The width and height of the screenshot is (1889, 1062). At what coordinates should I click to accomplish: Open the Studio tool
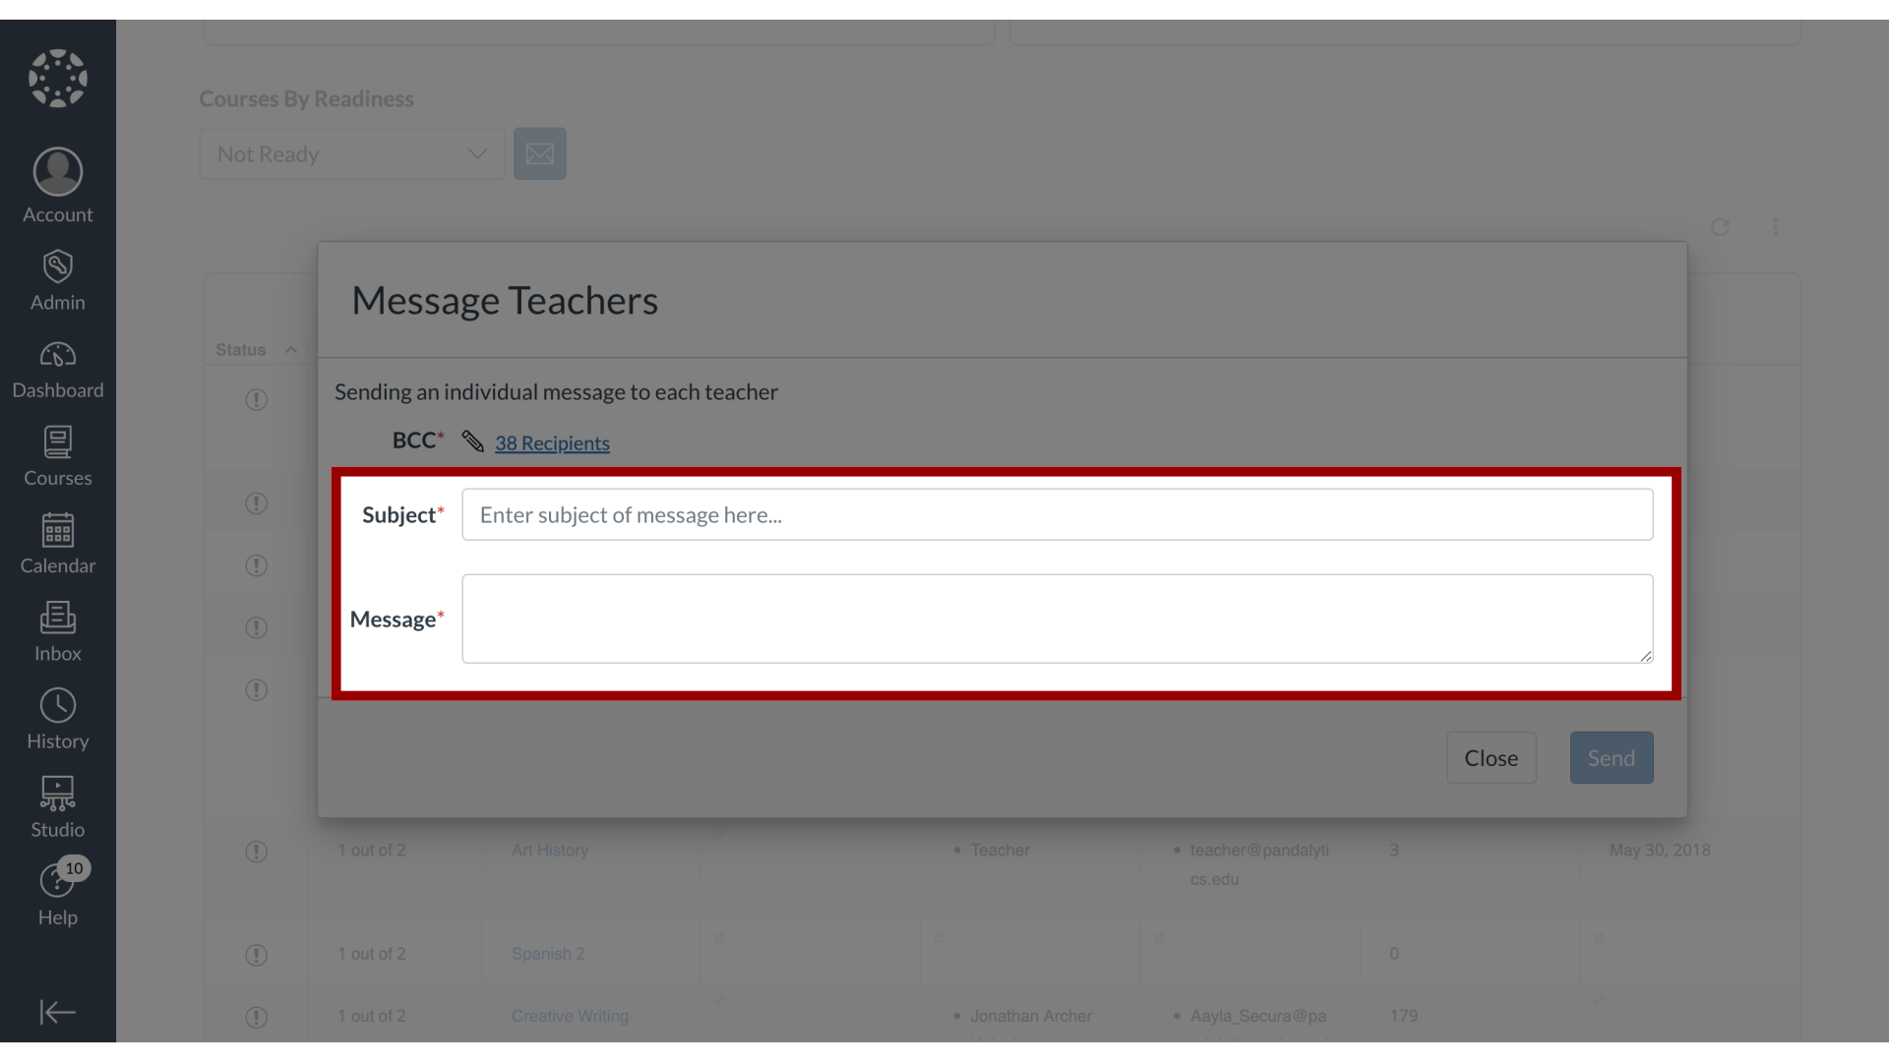click(57, 804)
